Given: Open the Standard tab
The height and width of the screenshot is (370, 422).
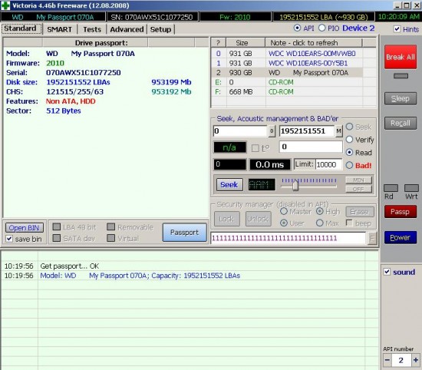Looking at the screenshot, I should pos(21,28).
